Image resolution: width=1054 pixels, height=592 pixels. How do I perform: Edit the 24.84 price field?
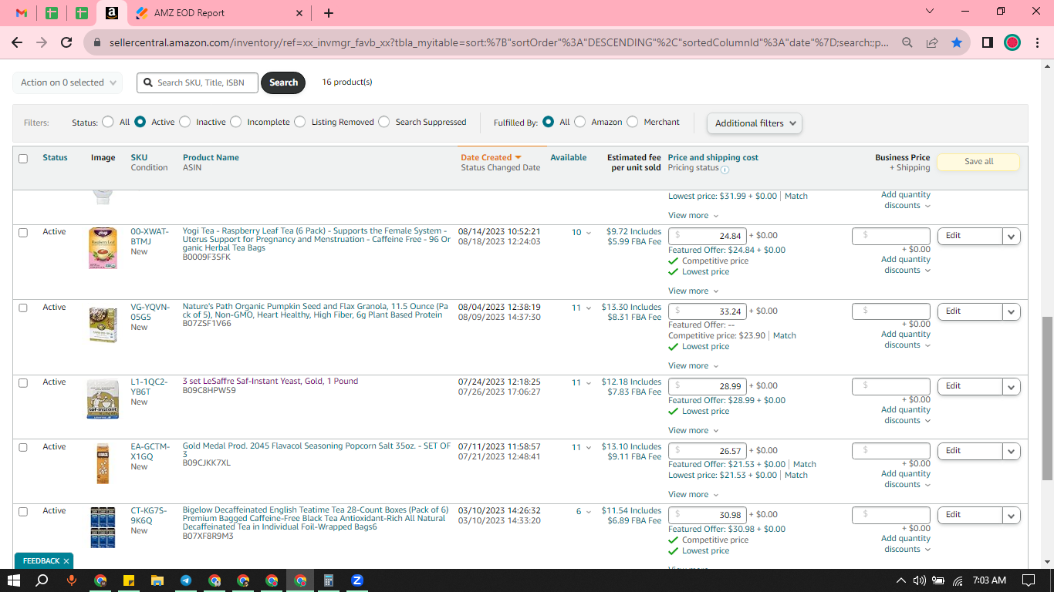point(707,236)
